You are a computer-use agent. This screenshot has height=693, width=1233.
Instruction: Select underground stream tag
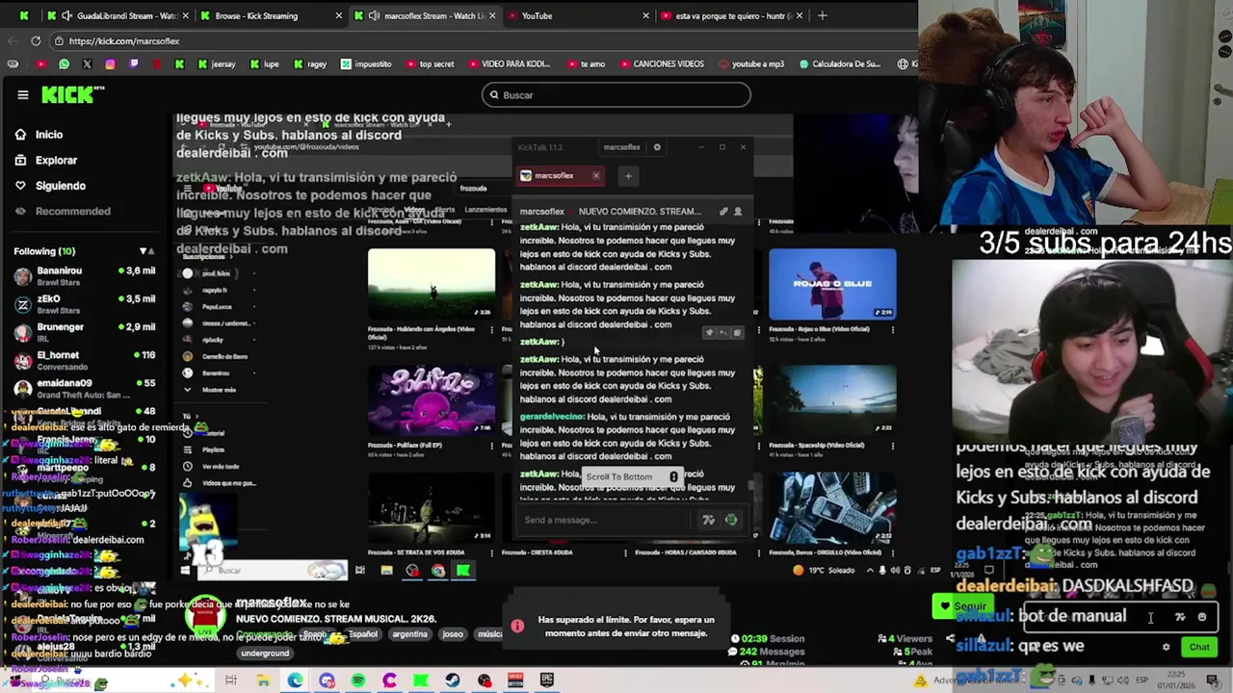pos(265,654)
